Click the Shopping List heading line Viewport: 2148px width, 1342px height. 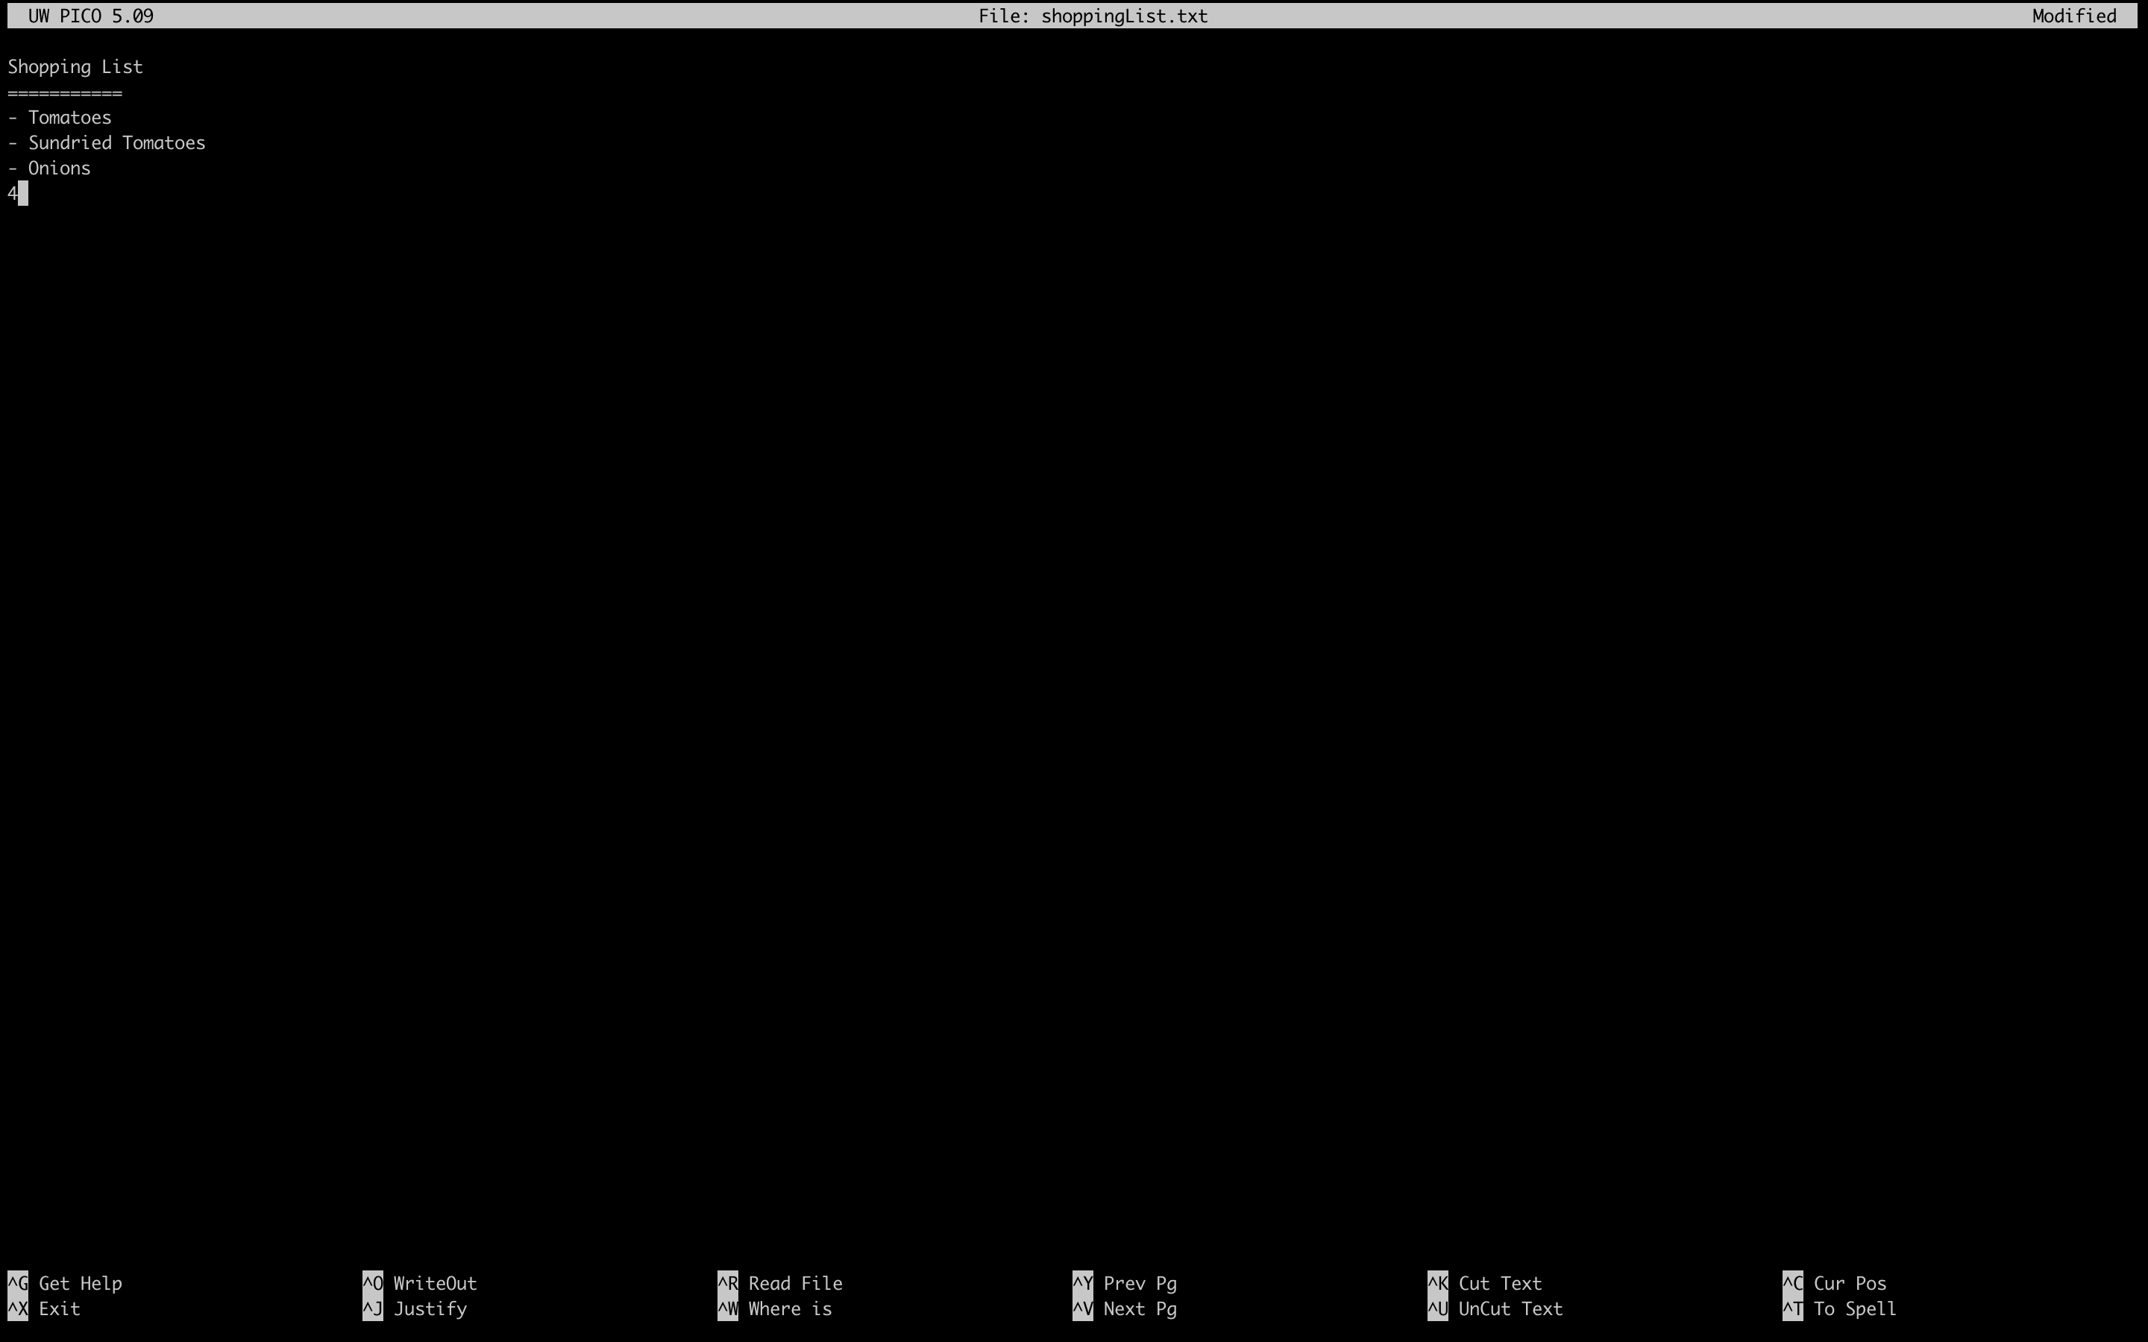[x=75, y=67]
